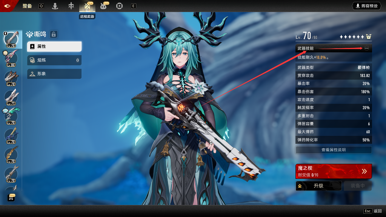Viewport: 386px width, 217px height.
Task: Click the Esc 返回 back button
Action: [x=372, y=211]
